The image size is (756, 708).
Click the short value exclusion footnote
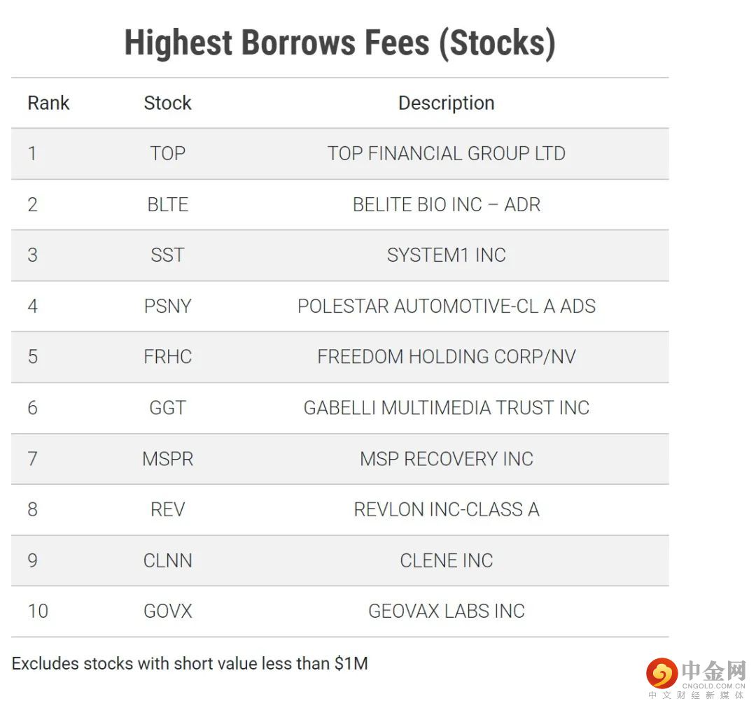tap(190, 663)
